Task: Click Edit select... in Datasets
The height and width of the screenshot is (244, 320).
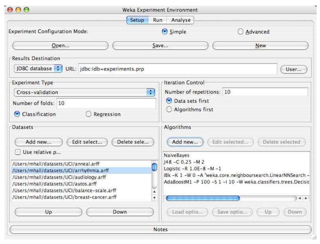Action: pyautogui.click(x=87, y=142)
